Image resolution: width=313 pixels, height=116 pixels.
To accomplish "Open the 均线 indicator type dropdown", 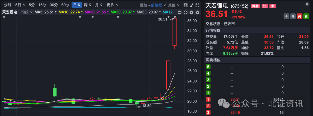I will pyautogui.click(x=27, y=12).
